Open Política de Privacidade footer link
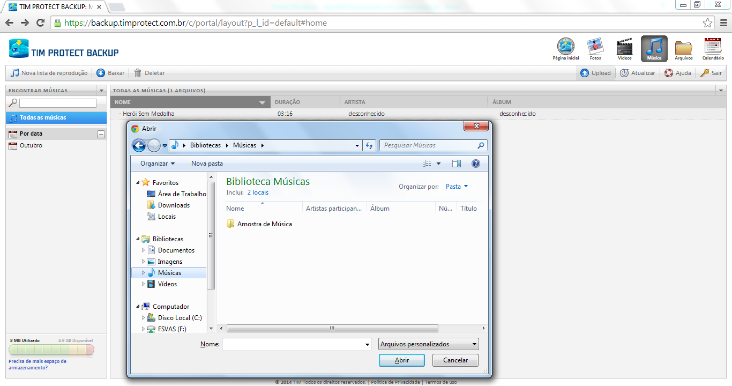Viewport: 732px width, 386px height. (395, 382)
